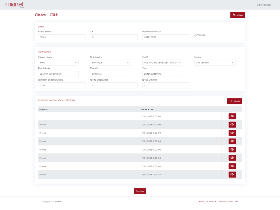The image size is (280, 210).
Task: Open the Distribuidor dropdown showing SOGITECK
Action: point(110,63)
